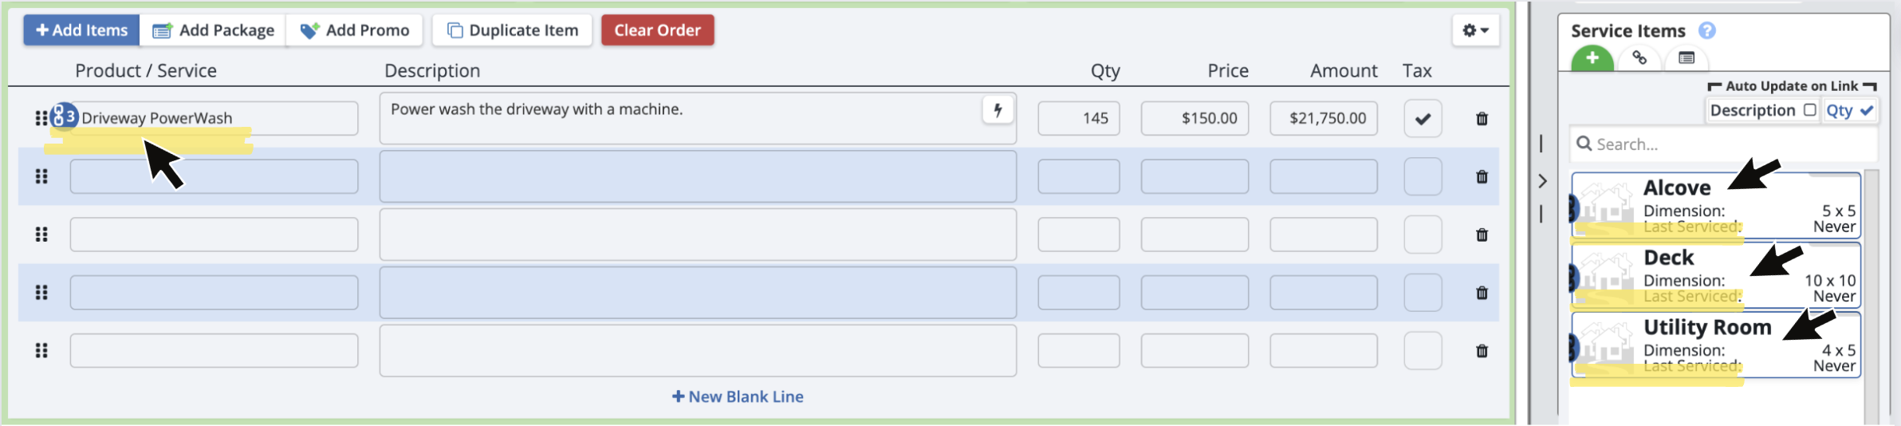Expand the side panel chevron arrow
The height and width of the screenshot is (426, 1901).
1542,181
